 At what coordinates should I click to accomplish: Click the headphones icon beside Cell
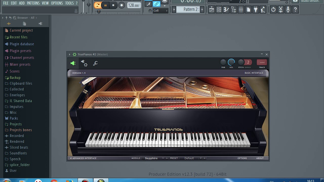(150, 11)
